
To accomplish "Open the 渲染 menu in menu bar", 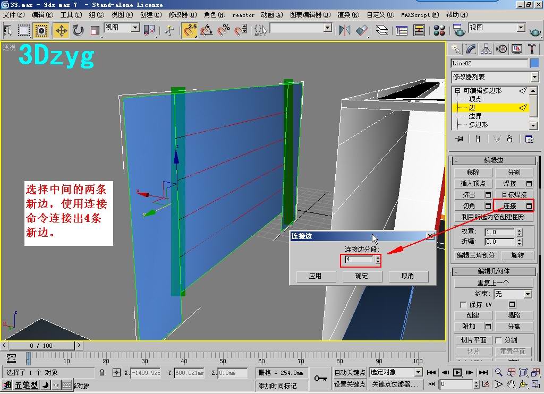I will coord(348,15).
